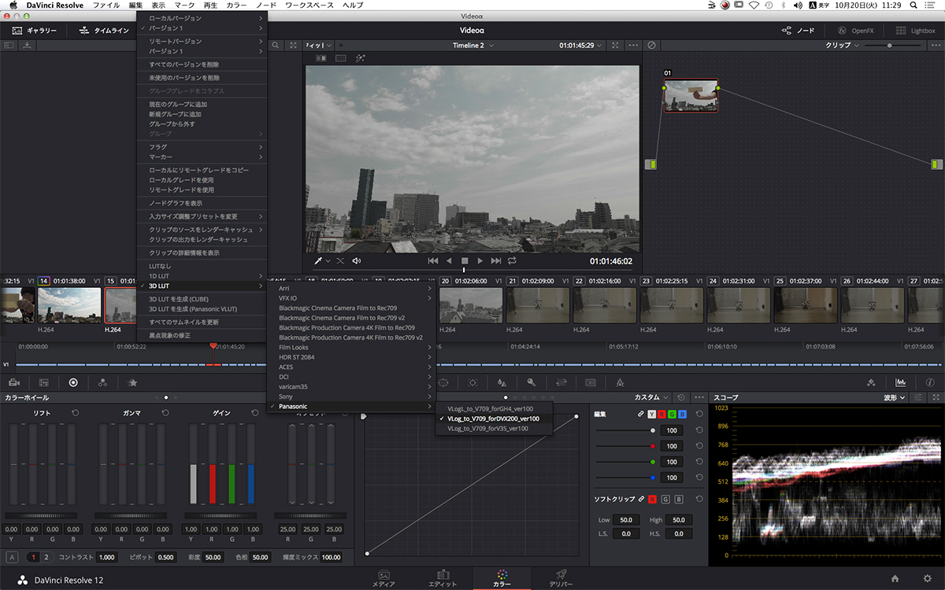945x590 pixels.
Task: Open the node graph Clip mode dropdown
Action: coord(841,46)
